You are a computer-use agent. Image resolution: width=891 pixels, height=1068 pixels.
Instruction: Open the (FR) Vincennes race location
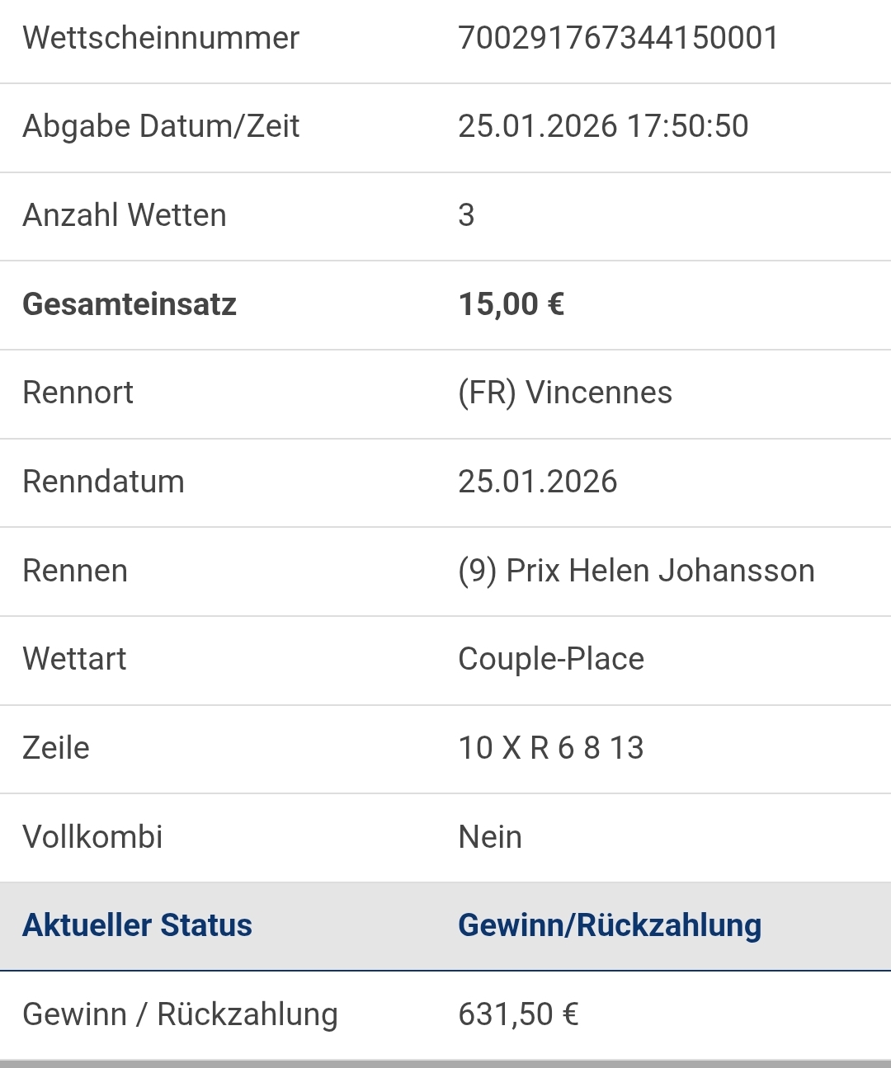point(565,393)
